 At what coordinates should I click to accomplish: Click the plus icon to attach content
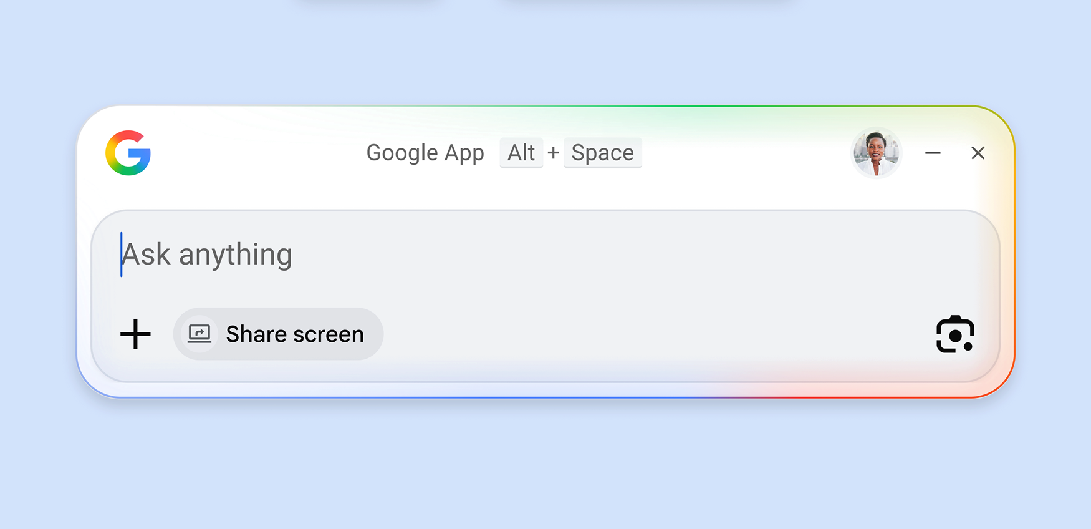coord(135,334)
